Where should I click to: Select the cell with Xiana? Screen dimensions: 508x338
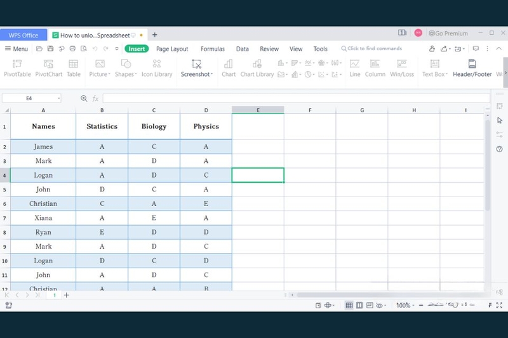[x=43, y=218]
